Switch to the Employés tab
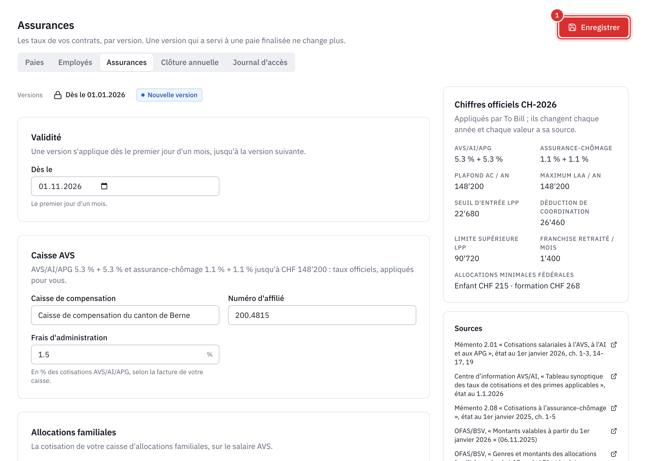 [75, 62]
